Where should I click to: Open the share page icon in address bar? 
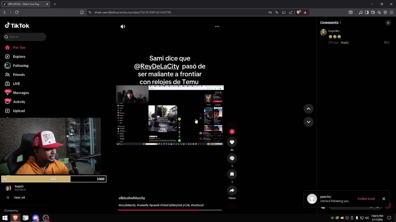(x=291, y=12)
